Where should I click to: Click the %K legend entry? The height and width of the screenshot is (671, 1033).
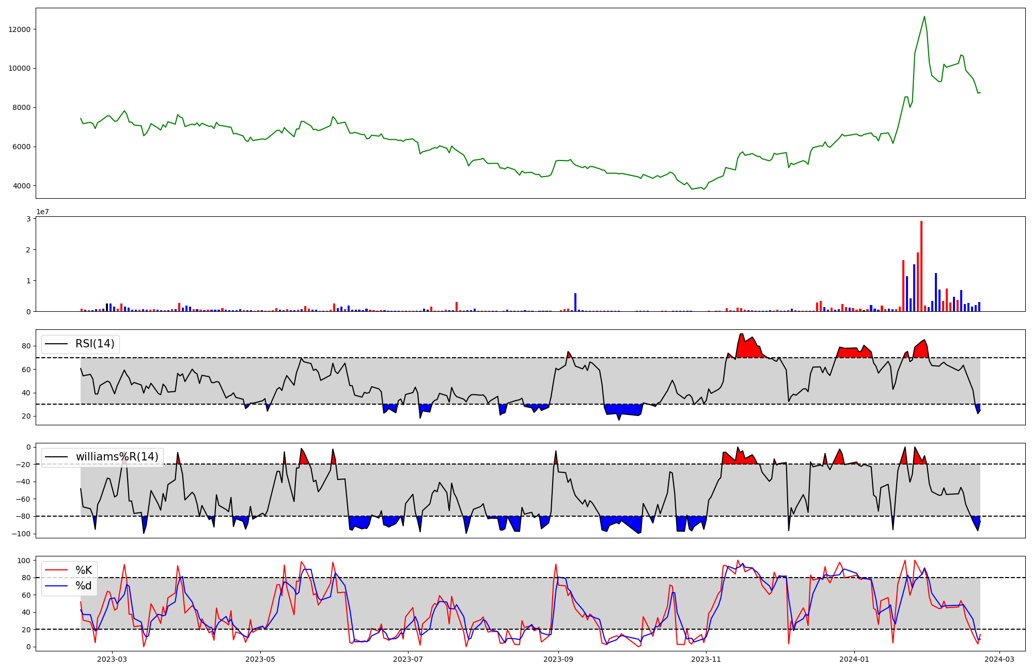point(84,570)
